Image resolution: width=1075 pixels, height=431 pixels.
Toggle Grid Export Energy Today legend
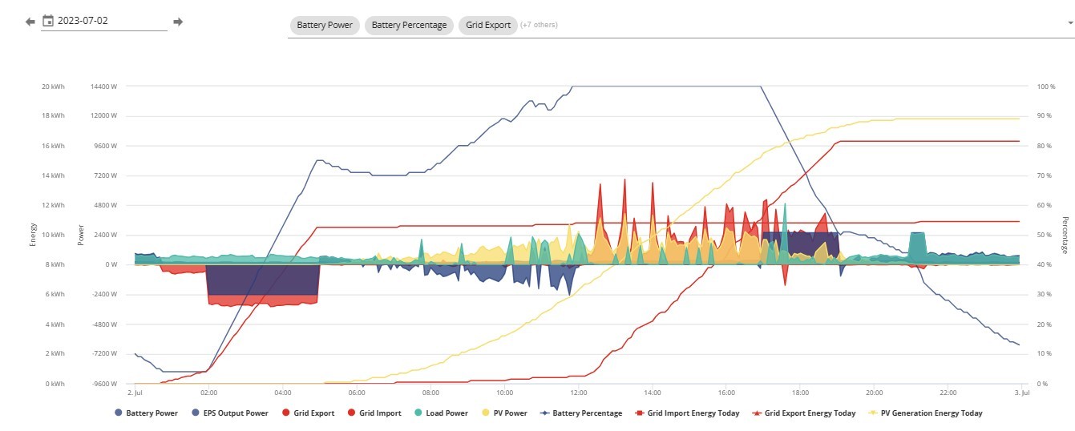pos(803,413)
